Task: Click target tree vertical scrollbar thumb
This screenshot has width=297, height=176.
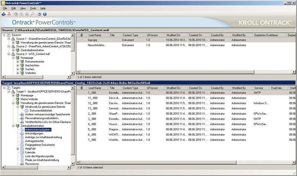Action: click(x=72, y=122)
